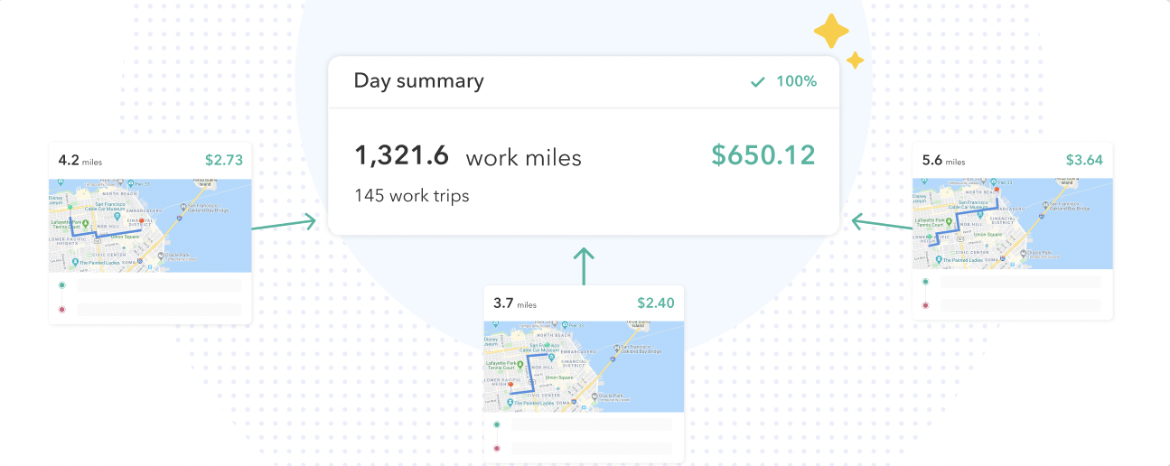Click the small yellow sparkle star
1170x466 pixels.
pyautogui.click(x=855, y=60)
